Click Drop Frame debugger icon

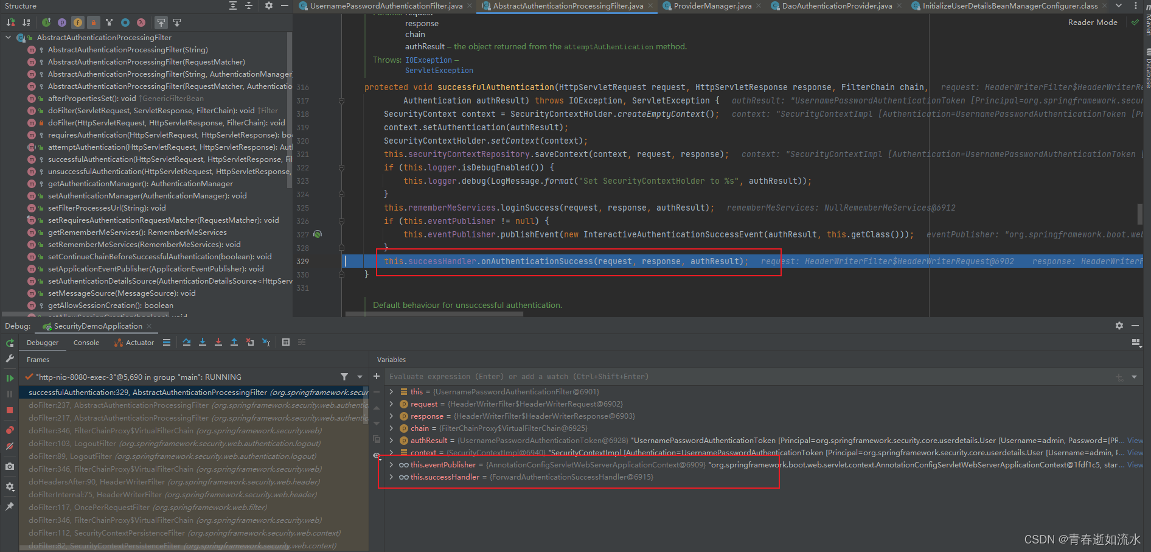(x=250, y=343)
